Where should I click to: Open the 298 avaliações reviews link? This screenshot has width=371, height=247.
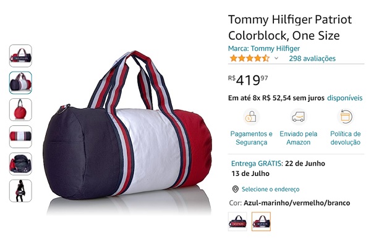pos(312,59)
